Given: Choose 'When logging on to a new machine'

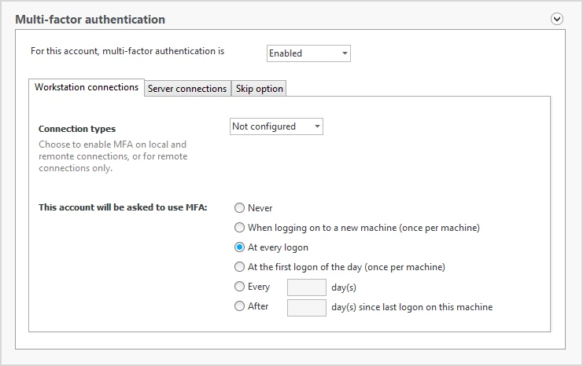Looking at the screenshot, I should coord(240,228).
